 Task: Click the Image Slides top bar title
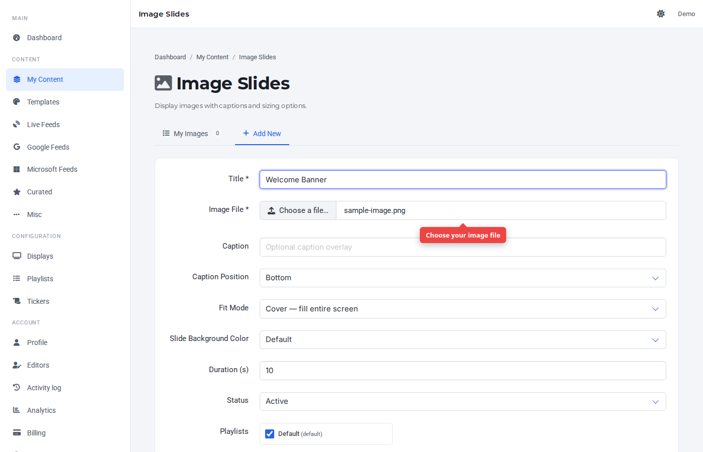click(x=164, y=14)
